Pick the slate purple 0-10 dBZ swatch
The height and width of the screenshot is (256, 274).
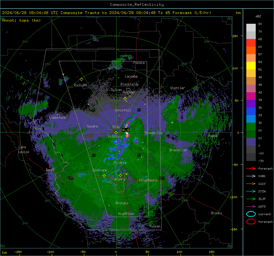click(x=251, y=142)
